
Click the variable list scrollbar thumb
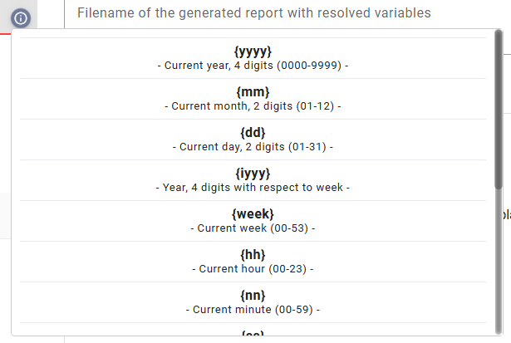coord(498,108)
